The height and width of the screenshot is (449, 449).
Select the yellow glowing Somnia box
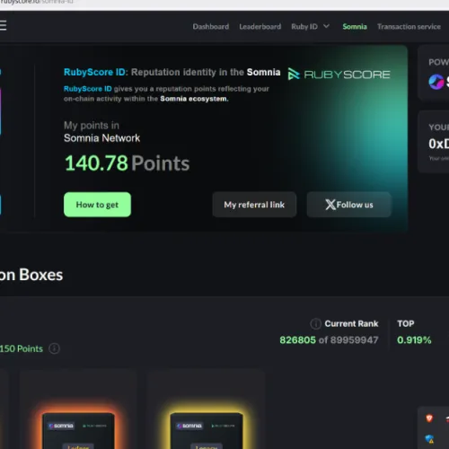207,431
